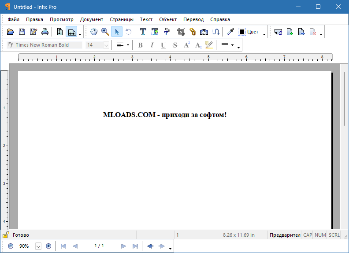Click the zoom out minus button
This screenshot has height=253, width=349.
click(11, 246)
